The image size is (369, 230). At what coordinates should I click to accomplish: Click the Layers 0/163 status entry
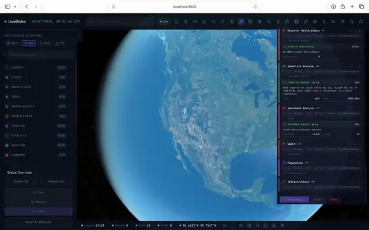coord(93,225)
